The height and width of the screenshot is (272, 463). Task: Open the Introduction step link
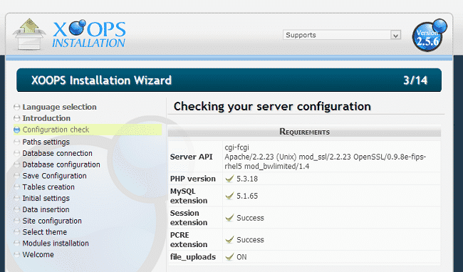[46, 118]
